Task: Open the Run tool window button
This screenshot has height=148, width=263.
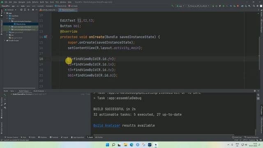Action: tap(23, 137)
